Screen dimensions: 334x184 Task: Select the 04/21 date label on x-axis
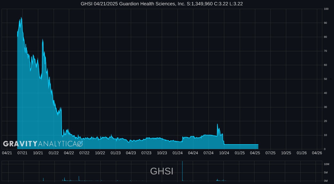[7, 153]
